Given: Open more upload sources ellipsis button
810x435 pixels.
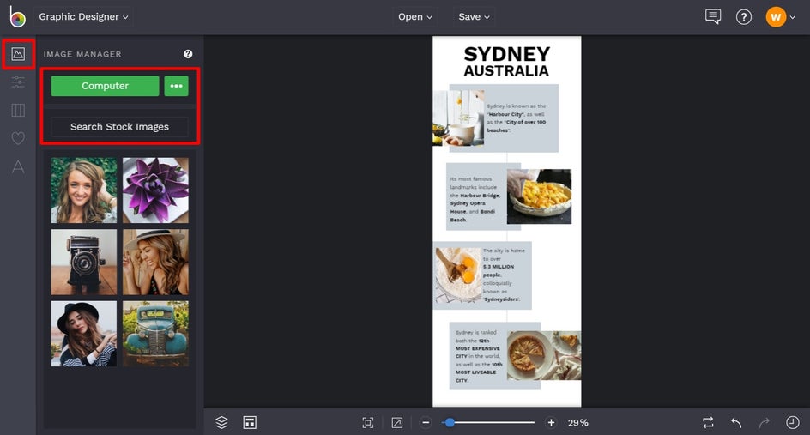Looking at the screenshot, I should (x=176, y=86).
